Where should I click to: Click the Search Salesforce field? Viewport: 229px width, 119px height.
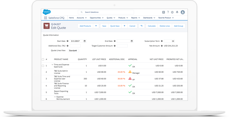[106, 12]
